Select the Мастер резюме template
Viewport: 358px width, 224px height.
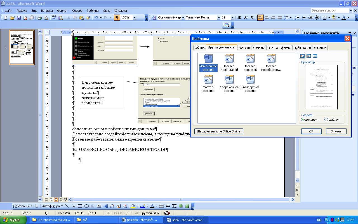coord(208,84)
